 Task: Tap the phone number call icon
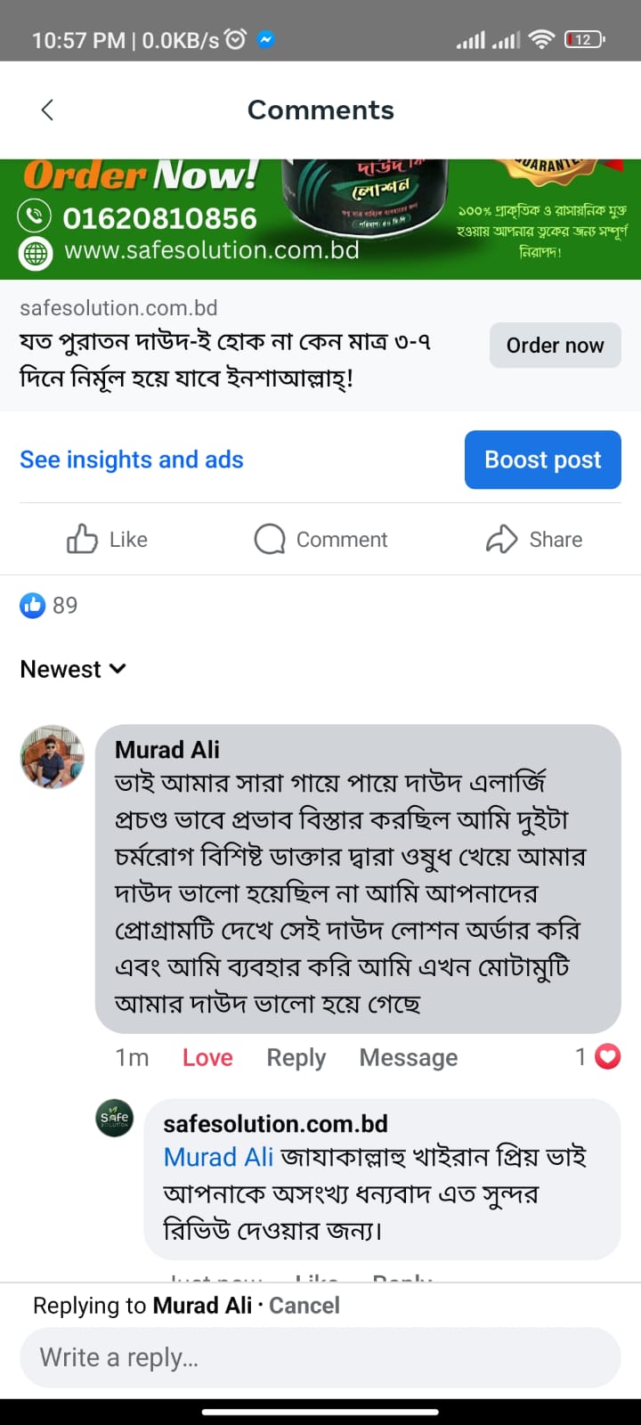point(35,216)
